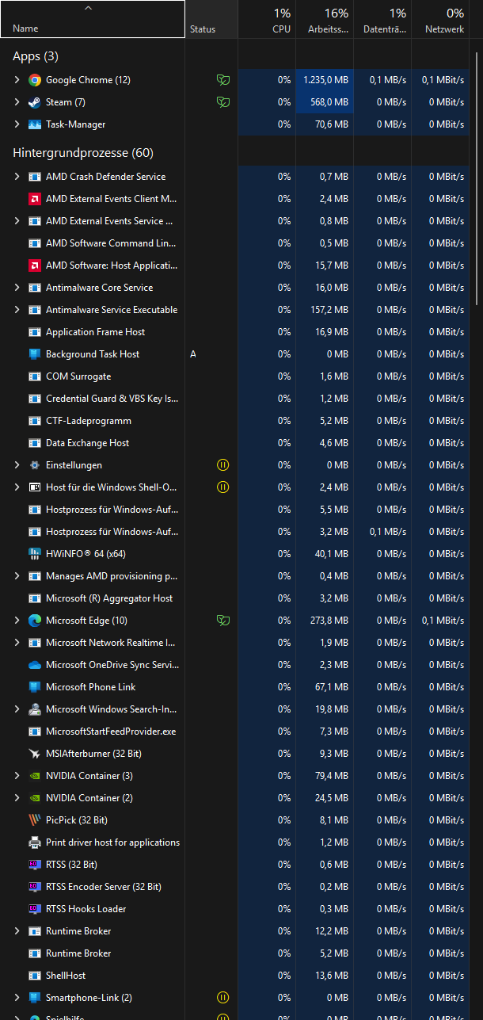Click the MSIAfterburner plane icon
483x1020 pixels.
pos(35,754)
